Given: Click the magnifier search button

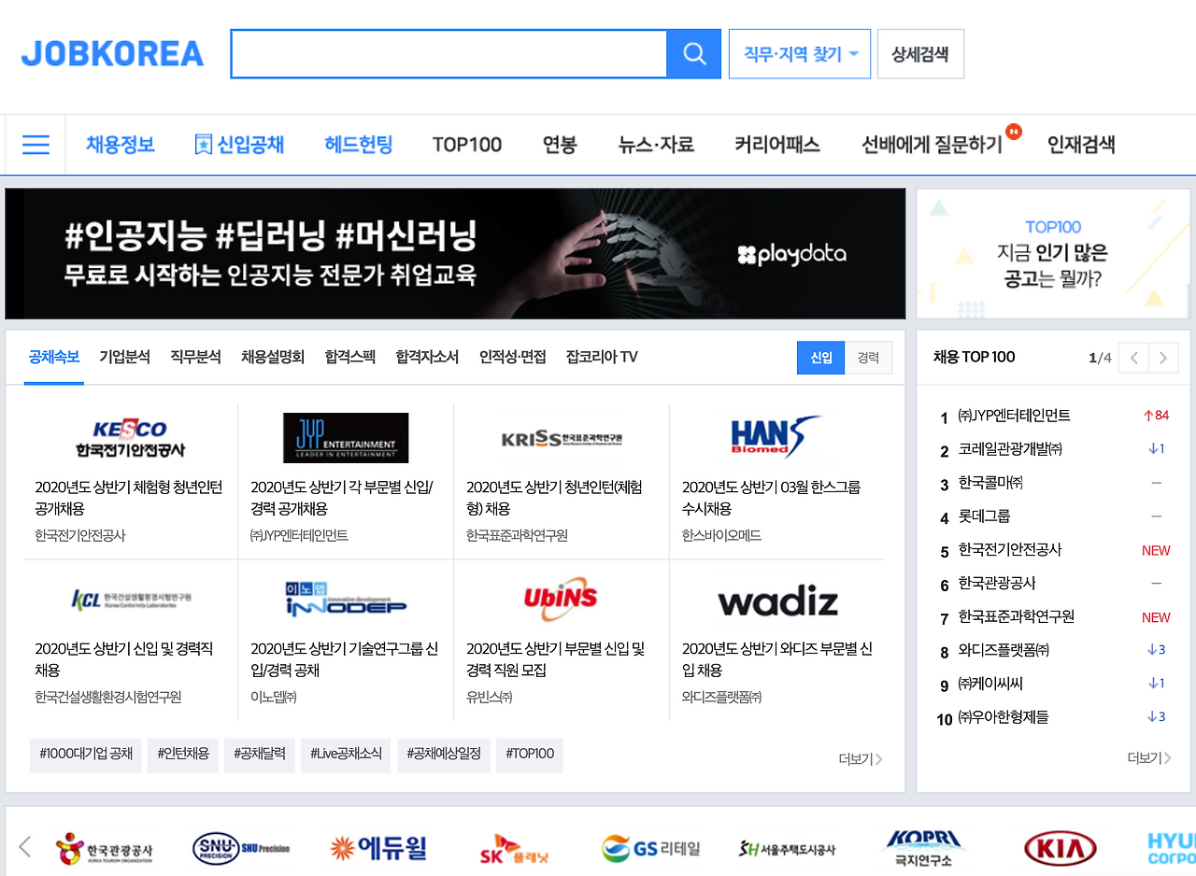Looking at the screenshot, I should pos(694,54).
